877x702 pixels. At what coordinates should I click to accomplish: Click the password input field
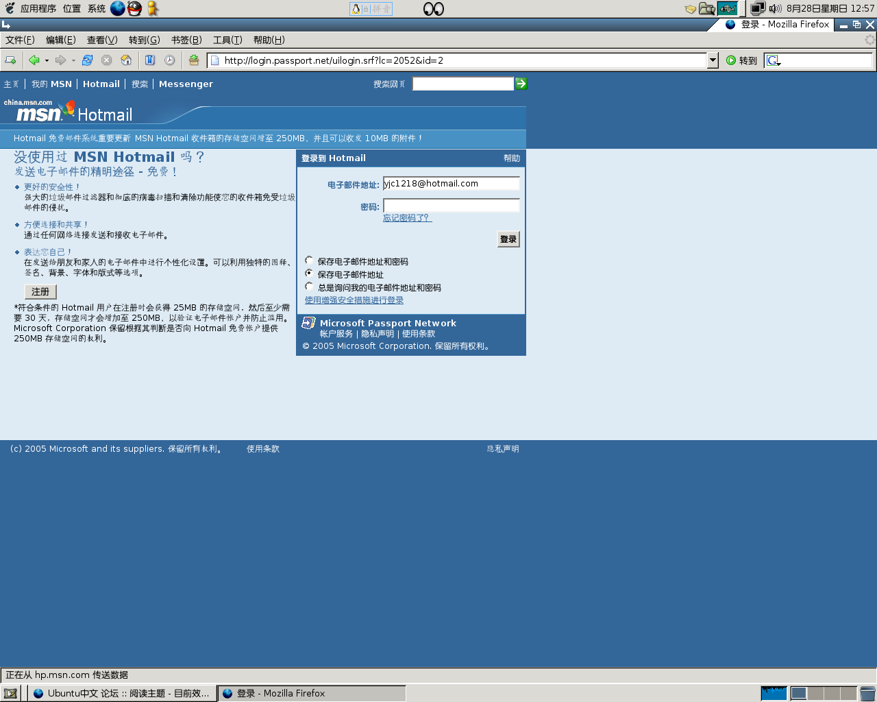click(x=451, y=206)
